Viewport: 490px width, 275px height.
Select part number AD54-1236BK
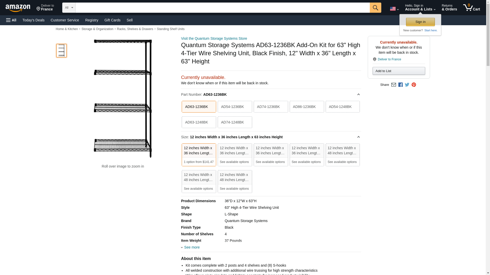(x=235, y=107)
